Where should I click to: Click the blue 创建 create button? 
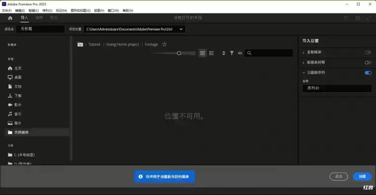point(362,176)
